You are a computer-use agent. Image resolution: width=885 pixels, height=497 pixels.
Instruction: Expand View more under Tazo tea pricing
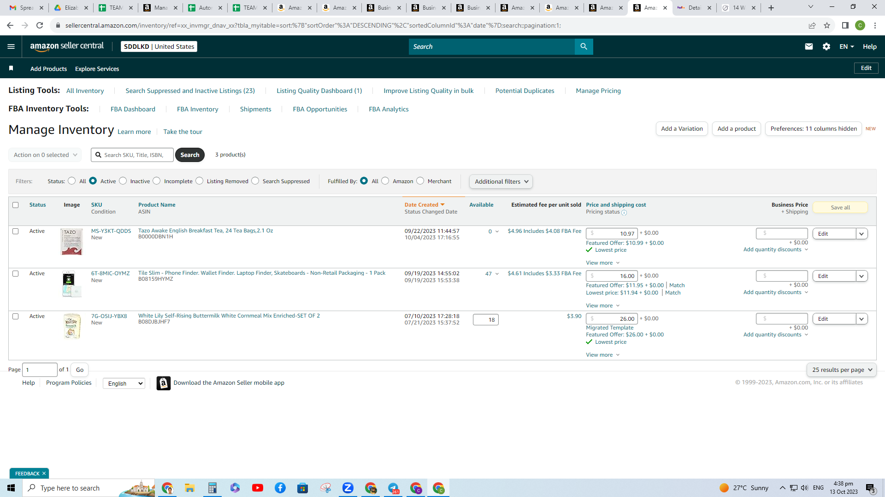coord(603,263)
